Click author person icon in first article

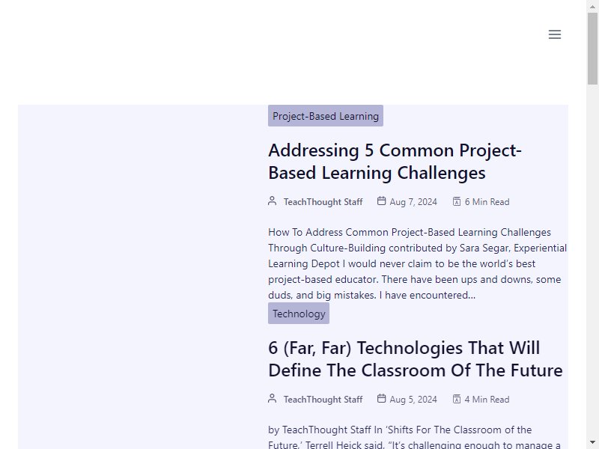pyautogui.click(x=273, y=201)
